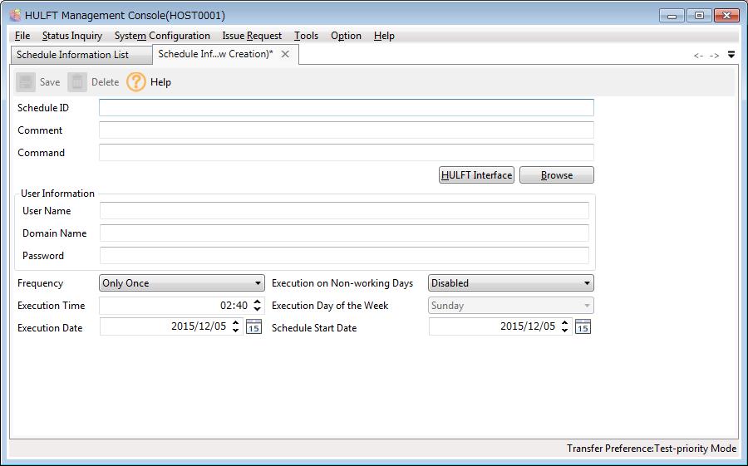This screenshot has width=748, height=466.
Task: Decrease Execution Time with down arrow
Action: pyautogui.click(x=257, y=309)
